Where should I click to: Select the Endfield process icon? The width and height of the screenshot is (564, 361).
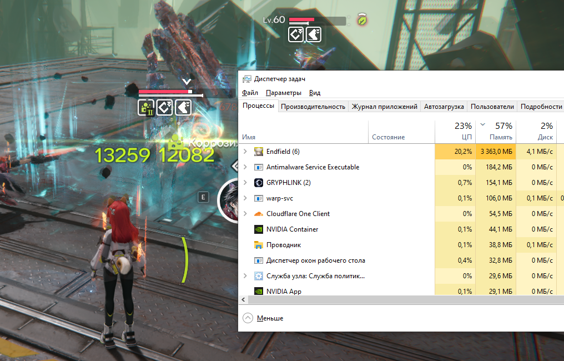[x=258, y=152]
